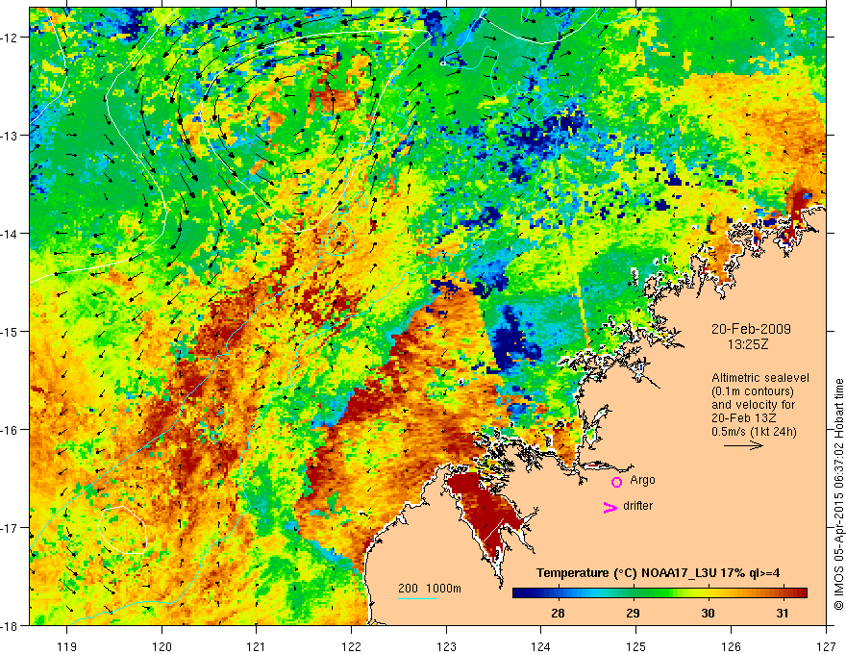Click the temperature color bar
846x654 pixels.
point(659,593)
